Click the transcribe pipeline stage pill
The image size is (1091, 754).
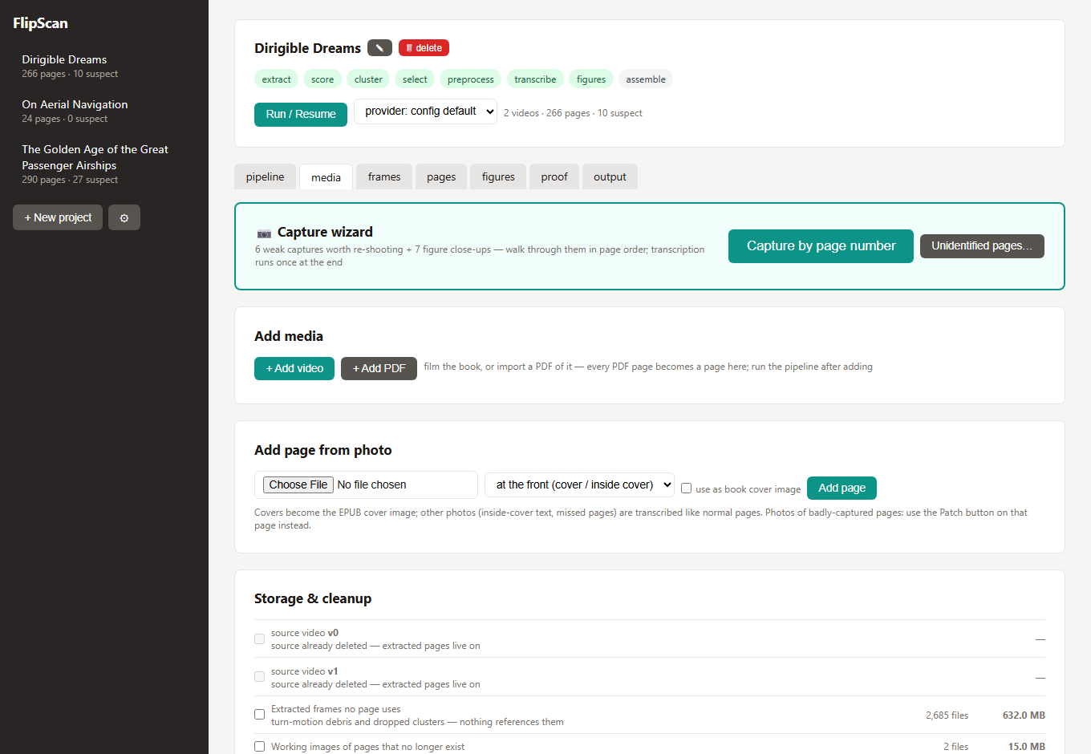(535, 79)
